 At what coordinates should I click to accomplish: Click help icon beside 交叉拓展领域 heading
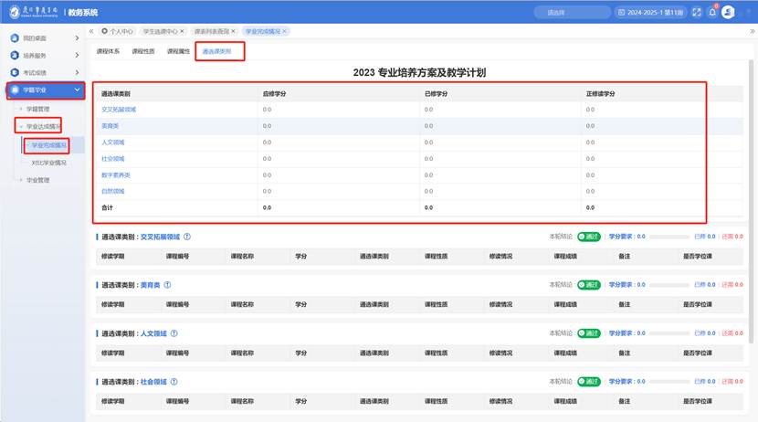188,236
